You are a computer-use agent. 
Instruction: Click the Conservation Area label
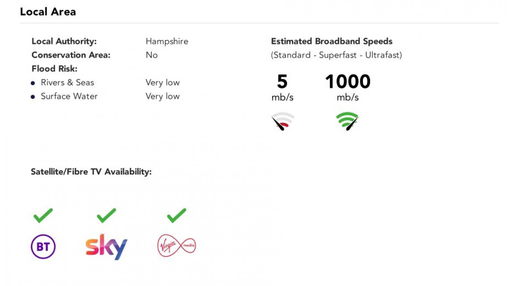click(71, 55)
